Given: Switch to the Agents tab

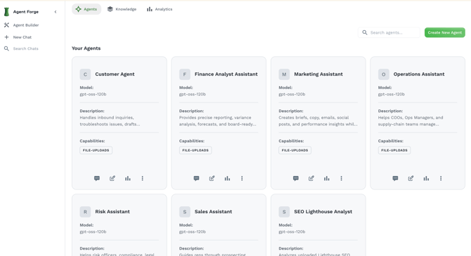Looking at the screenshot, I should click(86, 9).
